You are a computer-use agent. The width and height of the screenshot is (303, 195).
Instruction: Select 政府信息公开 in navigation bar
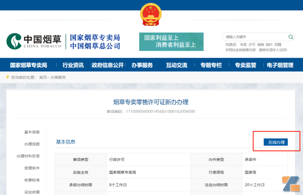tap(108, 65)
